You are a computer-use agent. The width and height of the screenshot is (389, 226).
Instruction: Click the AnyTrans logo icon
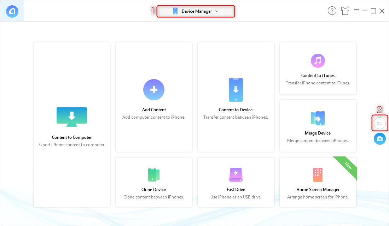point(12,11)
